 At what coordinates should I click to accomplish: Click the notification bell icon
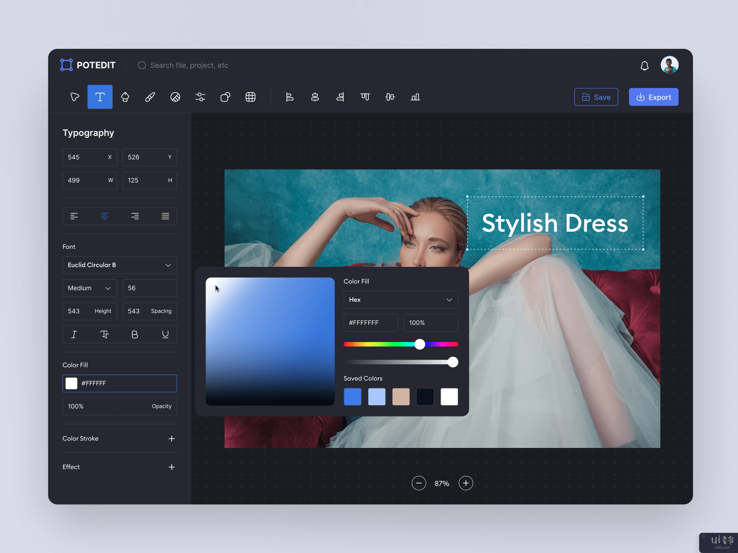pyautogui.click(x=644, y=65)
